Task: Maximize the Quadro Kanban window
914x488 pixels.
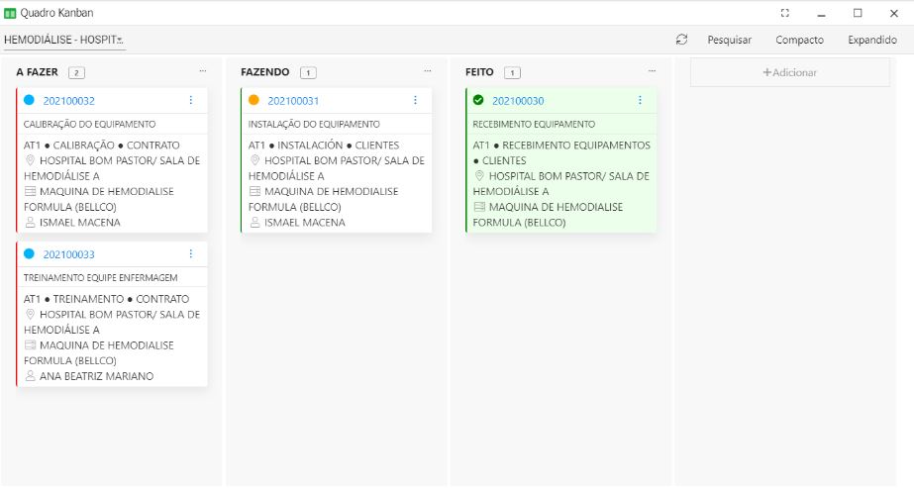Action: click(858, 13)
